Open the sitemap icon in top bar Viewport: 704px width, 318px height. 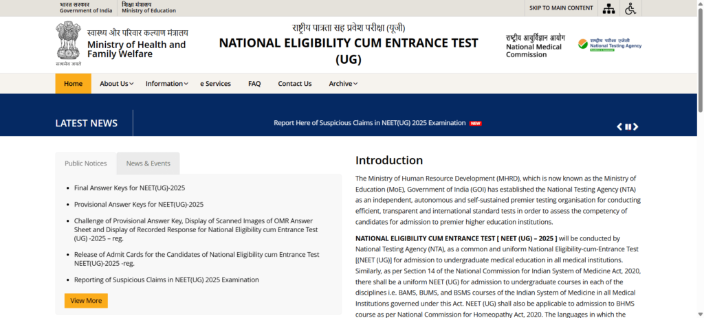click(608, 8)
